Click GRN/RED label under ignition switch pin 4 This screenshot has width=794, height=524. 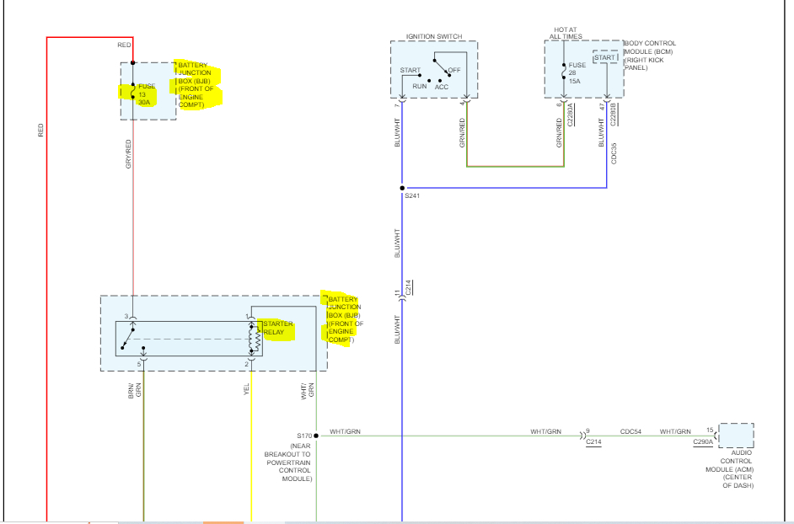click(x=462, y=133)
